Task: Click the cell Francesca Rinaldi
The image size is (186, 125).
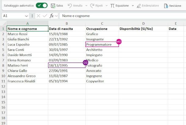Action: click(27, 81)
